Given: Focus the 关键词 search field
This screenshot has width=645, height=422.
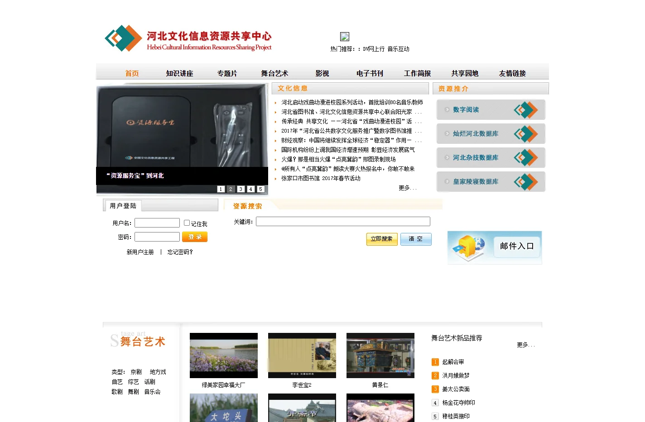Looking at the screenshot, I should click(x=343, y=222).
